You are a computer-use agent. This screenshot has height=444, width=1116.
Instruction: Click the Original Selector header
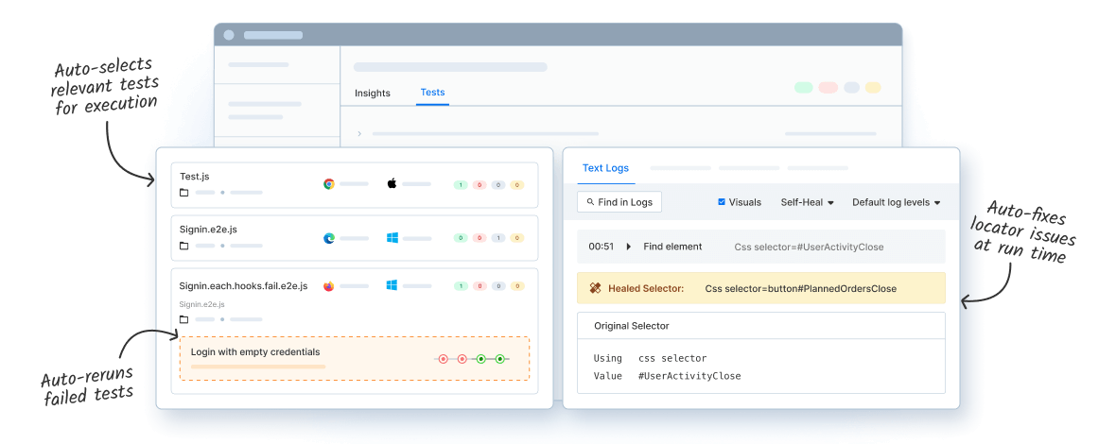coord(632,326)
